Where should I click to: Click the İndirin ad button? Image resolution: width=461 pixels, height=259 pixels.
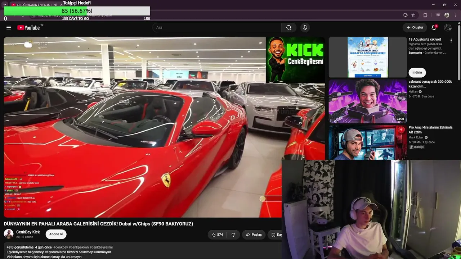[x=417, y=72]
